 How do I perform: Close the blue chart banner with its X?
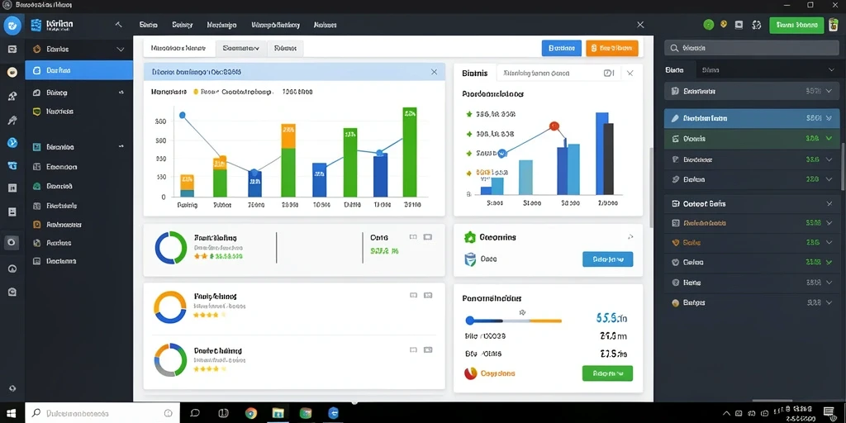(x=435, y=72)
